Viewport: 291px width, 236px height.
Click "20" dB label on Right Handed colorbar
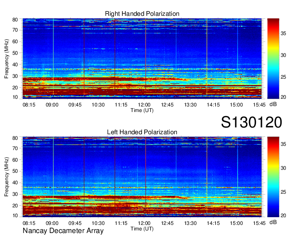[x=283, y=97]
